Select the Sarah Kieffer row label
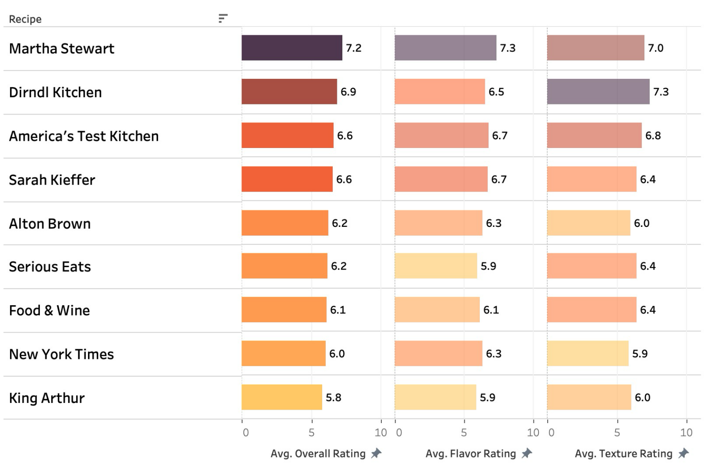The image size is (704, 473). pyautogui.click(x=52, y=180)
